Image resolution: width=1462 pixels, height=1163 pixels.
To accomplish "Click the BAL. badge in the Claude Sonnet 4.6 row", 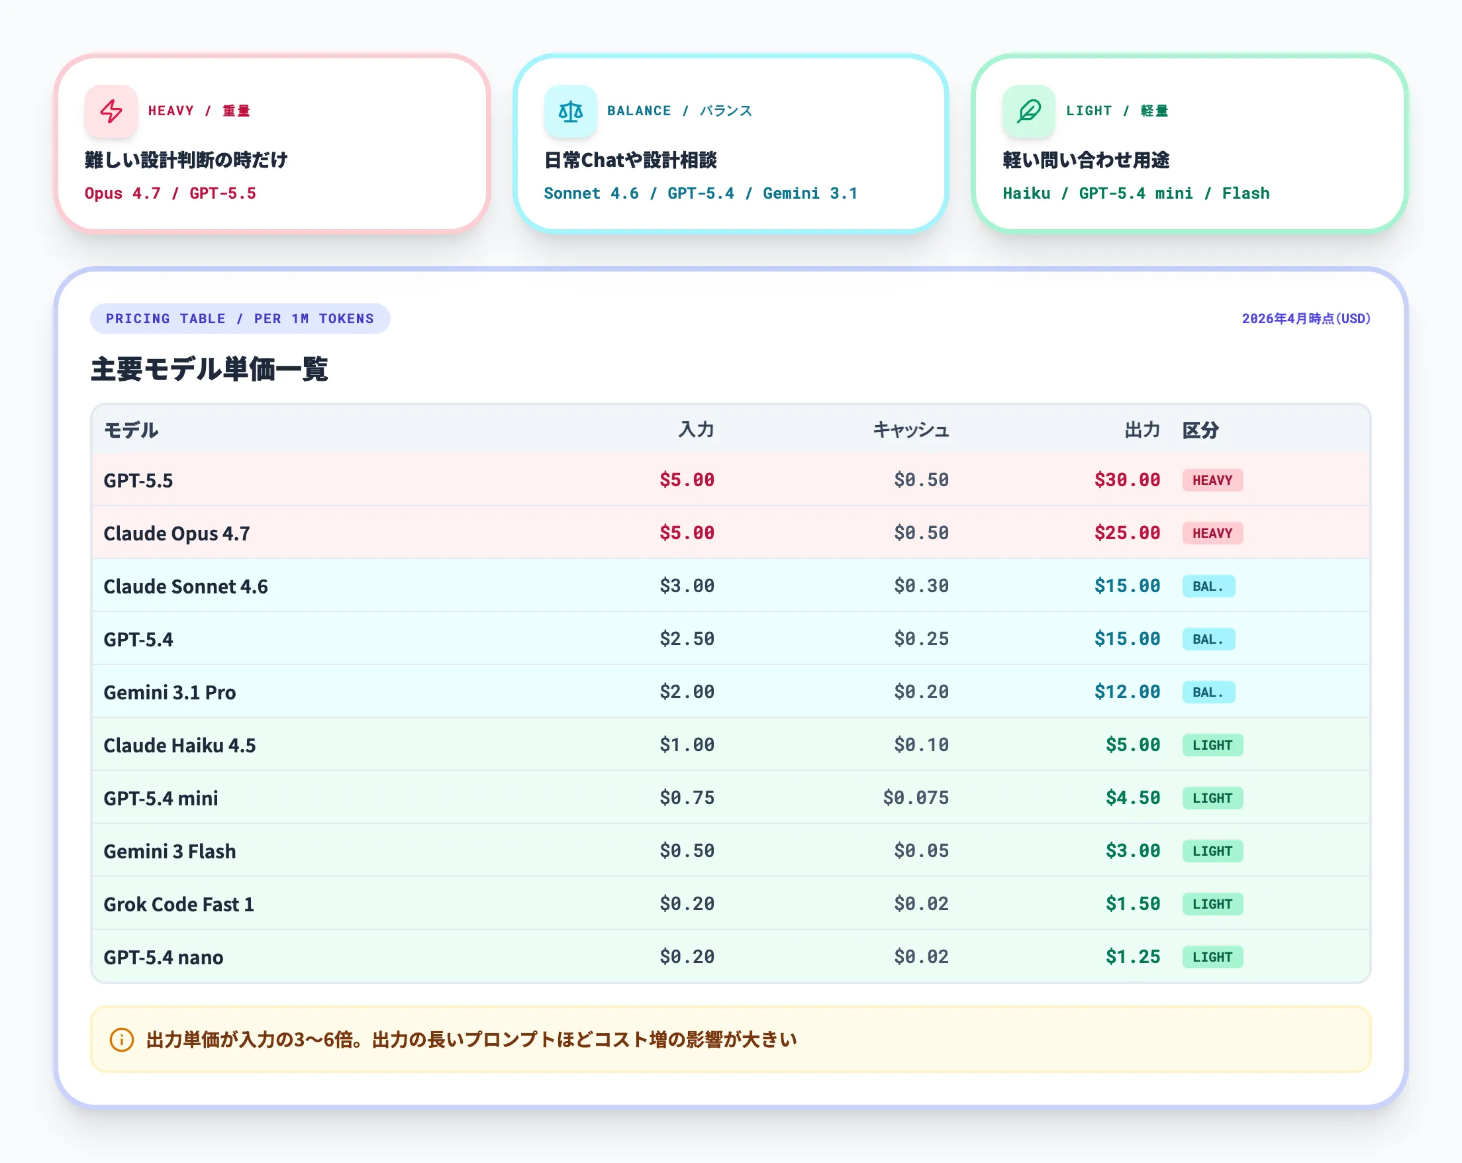I will tap(1208, 586).
